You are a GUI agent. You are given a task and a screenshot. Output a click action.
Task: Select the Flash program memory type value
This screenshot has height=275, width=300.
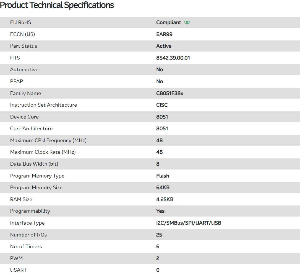pos(163,176)
